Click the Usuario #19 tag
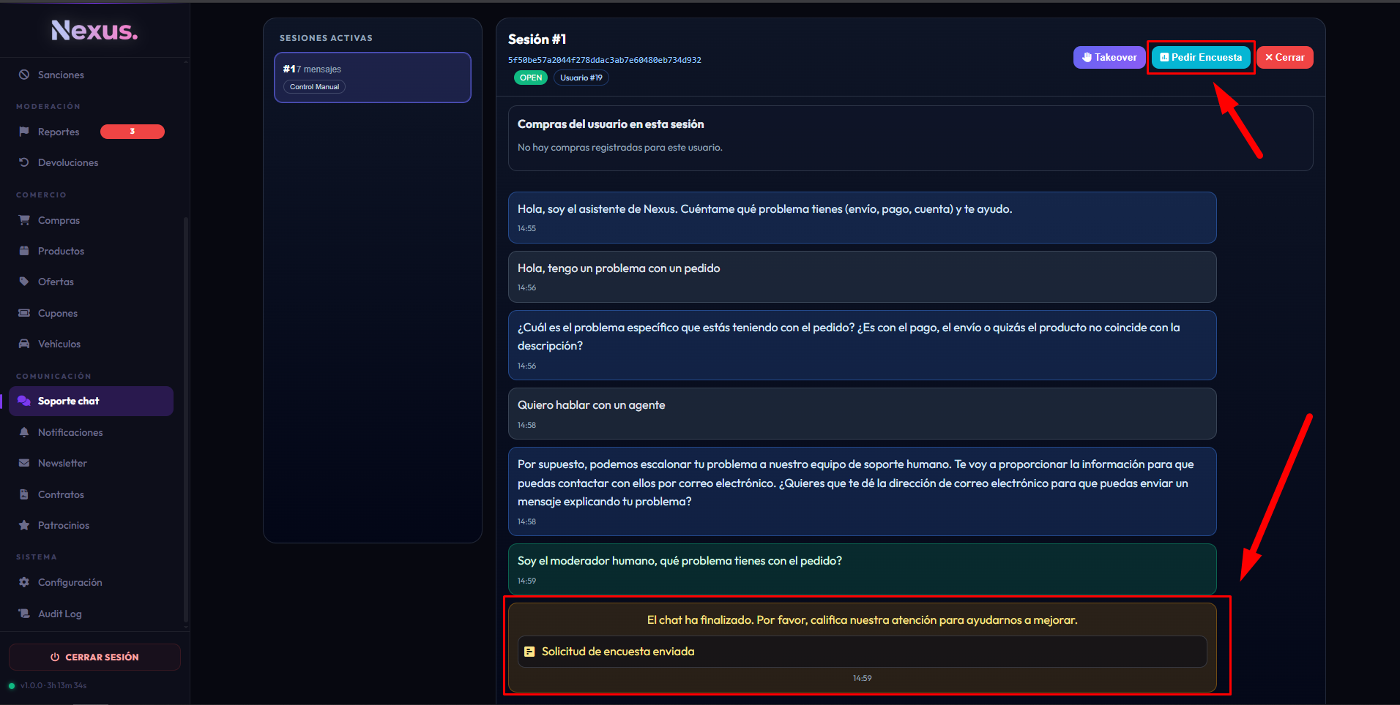 tap(581, 78)
